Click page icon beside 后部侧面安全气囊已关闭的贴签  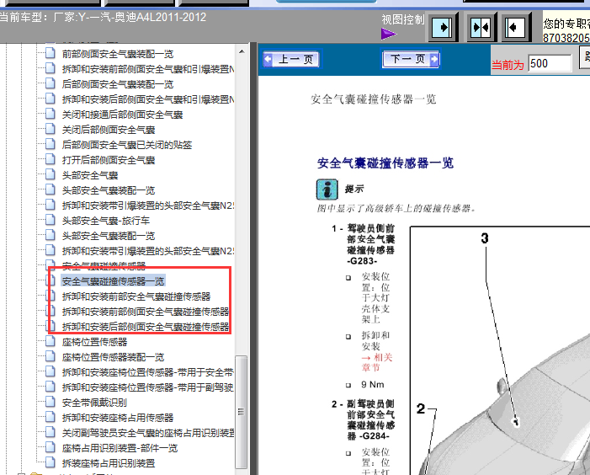[50, 144]
